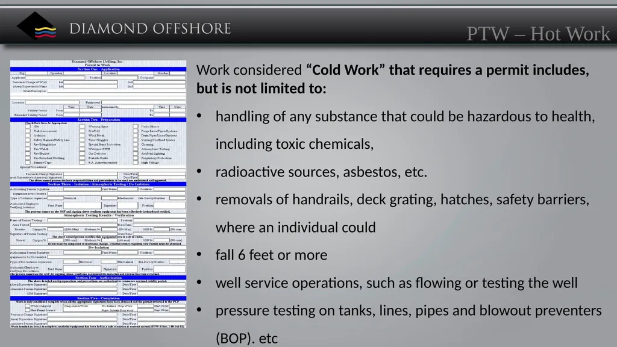Click 'Work considered “Cold Work”' heading line
The image size is (617, 347).
393,70
